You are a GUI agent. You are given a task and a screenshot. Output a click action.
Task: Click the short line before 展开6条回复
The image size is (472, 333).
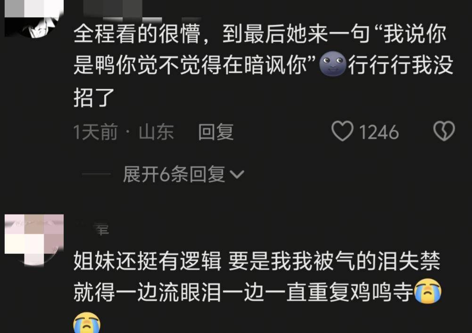96,174
